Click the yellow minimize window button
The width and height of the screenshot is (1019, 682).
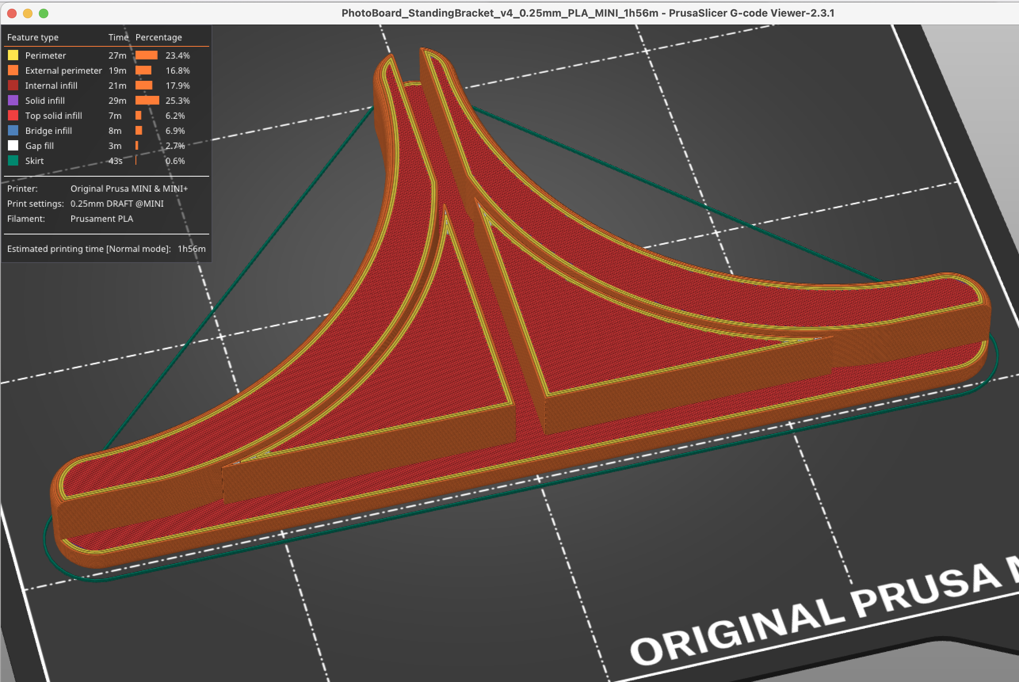(27, 13)
